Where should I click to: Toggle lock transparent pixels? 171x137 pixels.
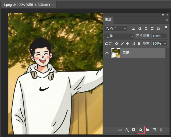point(116,44)
